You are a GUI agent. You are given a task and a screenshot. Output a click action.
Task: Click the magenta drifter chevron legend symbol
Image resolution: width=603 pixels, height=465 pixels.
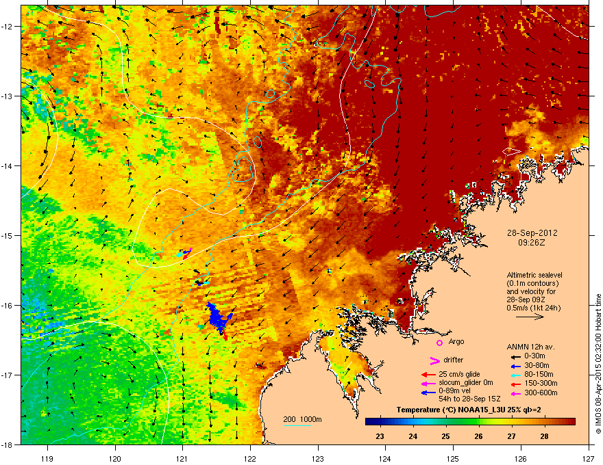tap(434, 360)
